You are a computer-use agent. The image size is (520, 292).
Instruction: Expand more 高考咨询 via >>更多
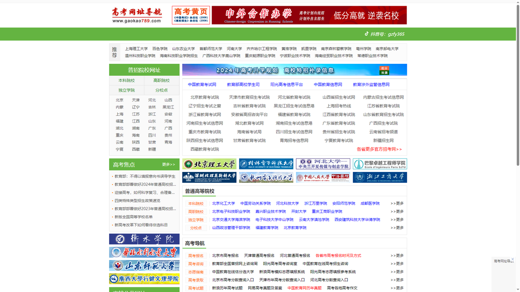tap(397, 264)
